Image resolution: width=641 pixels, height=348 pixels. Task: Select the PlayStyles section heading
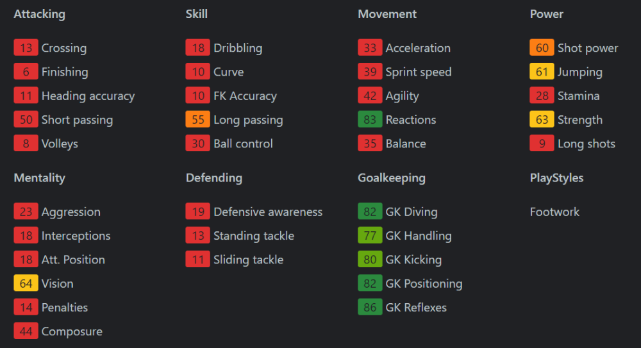point(556,178)
